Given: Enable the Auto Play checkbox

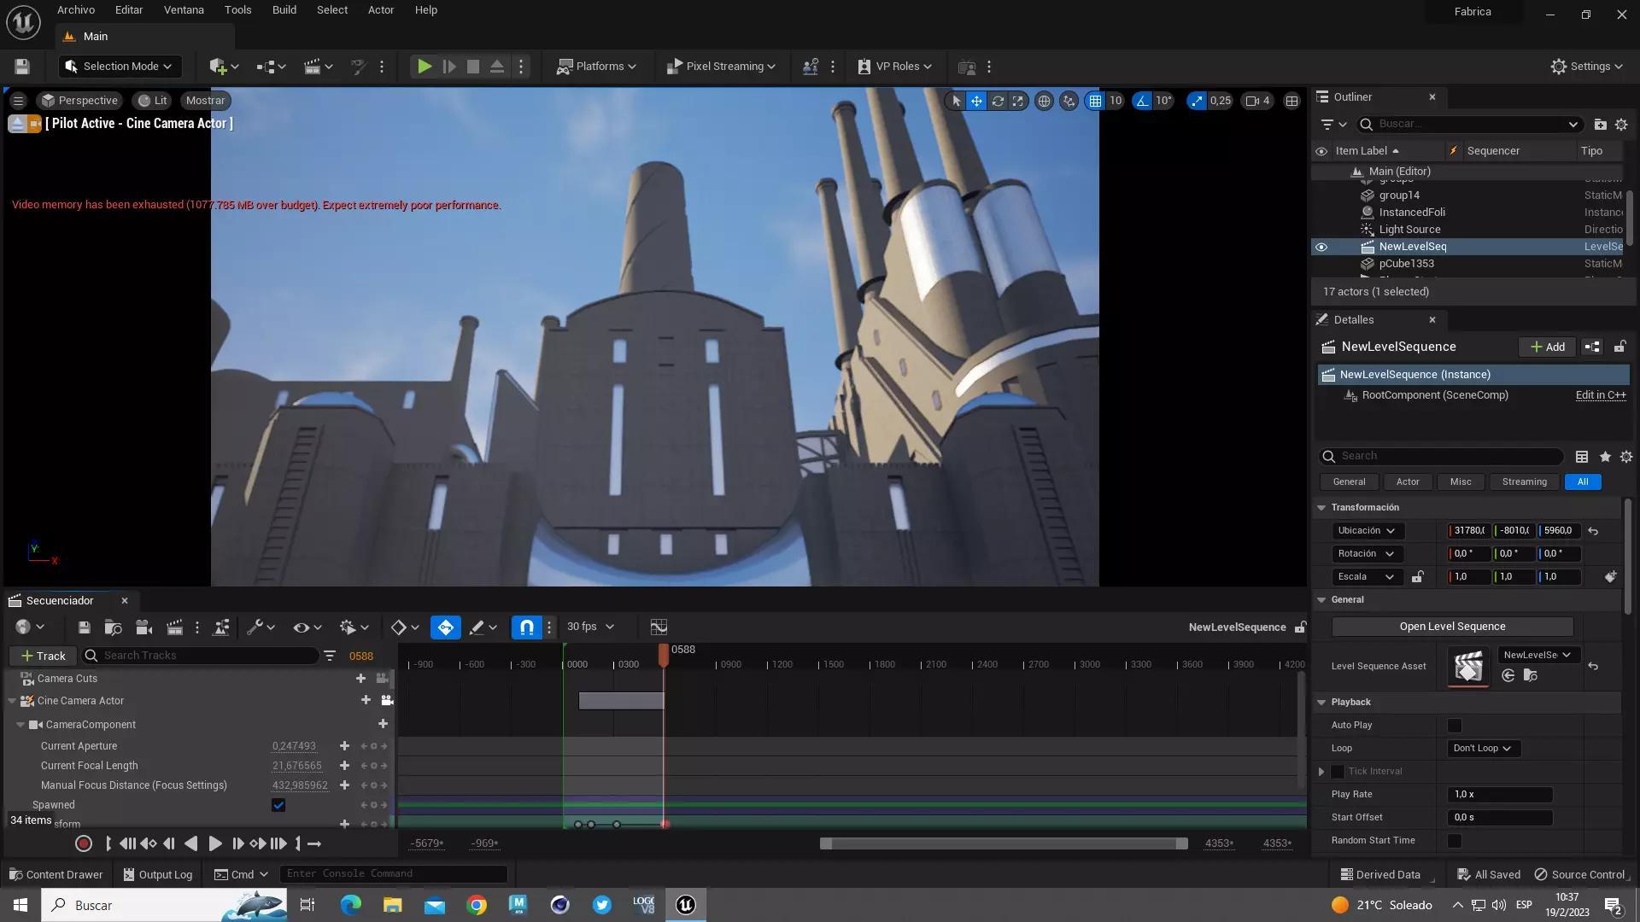Looking at the screenshot, I should tap(1454, 726).
